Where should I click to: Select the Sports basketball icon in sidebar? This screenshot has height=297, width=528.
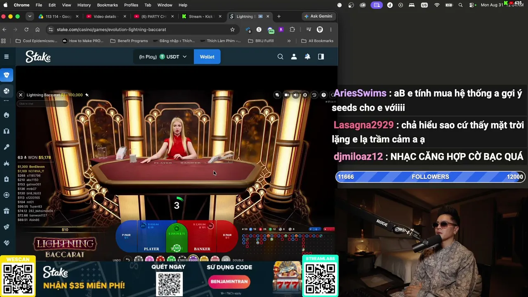point(7,91)
